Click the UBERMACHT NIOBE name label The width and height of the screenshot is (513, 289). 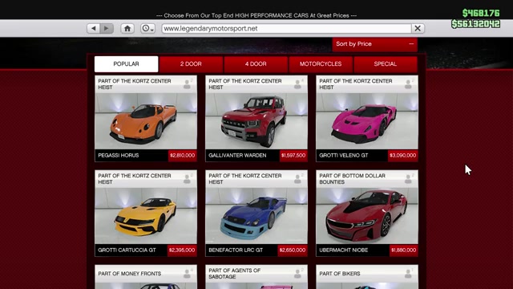click(x=344, y=250)
